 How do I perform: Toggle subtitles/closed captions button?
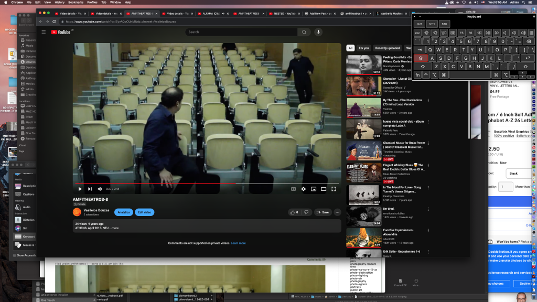tap(294, 189)
